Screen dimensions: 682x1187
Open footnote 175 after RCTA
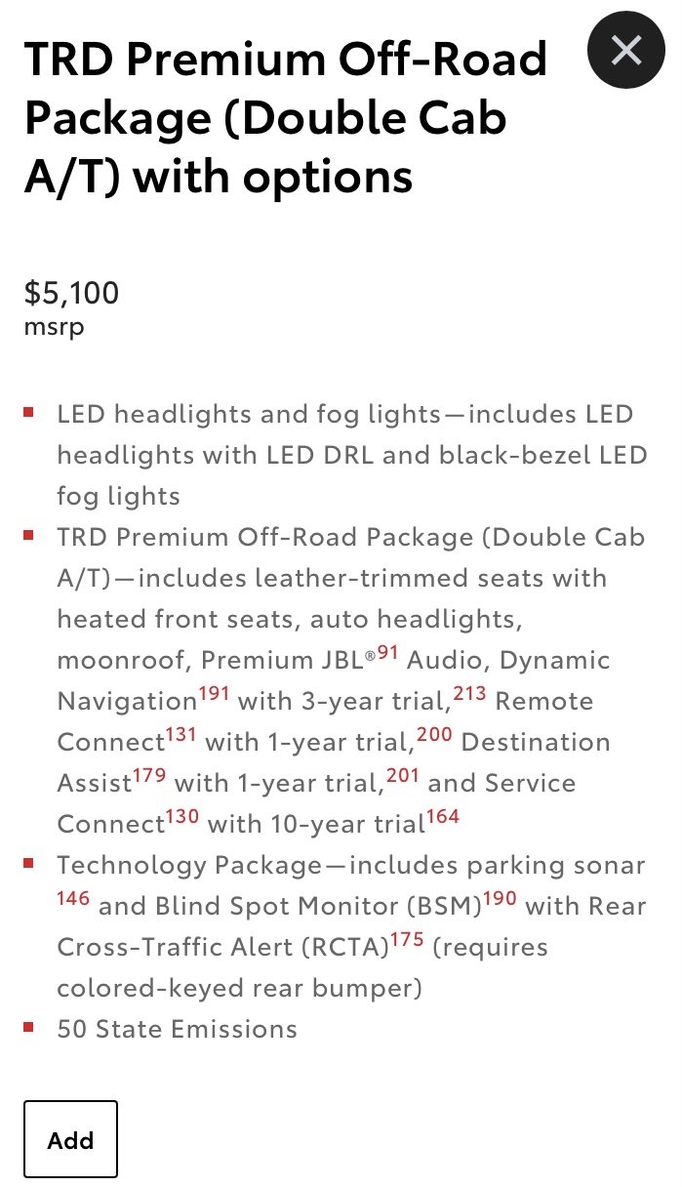(x=407, y=941)
